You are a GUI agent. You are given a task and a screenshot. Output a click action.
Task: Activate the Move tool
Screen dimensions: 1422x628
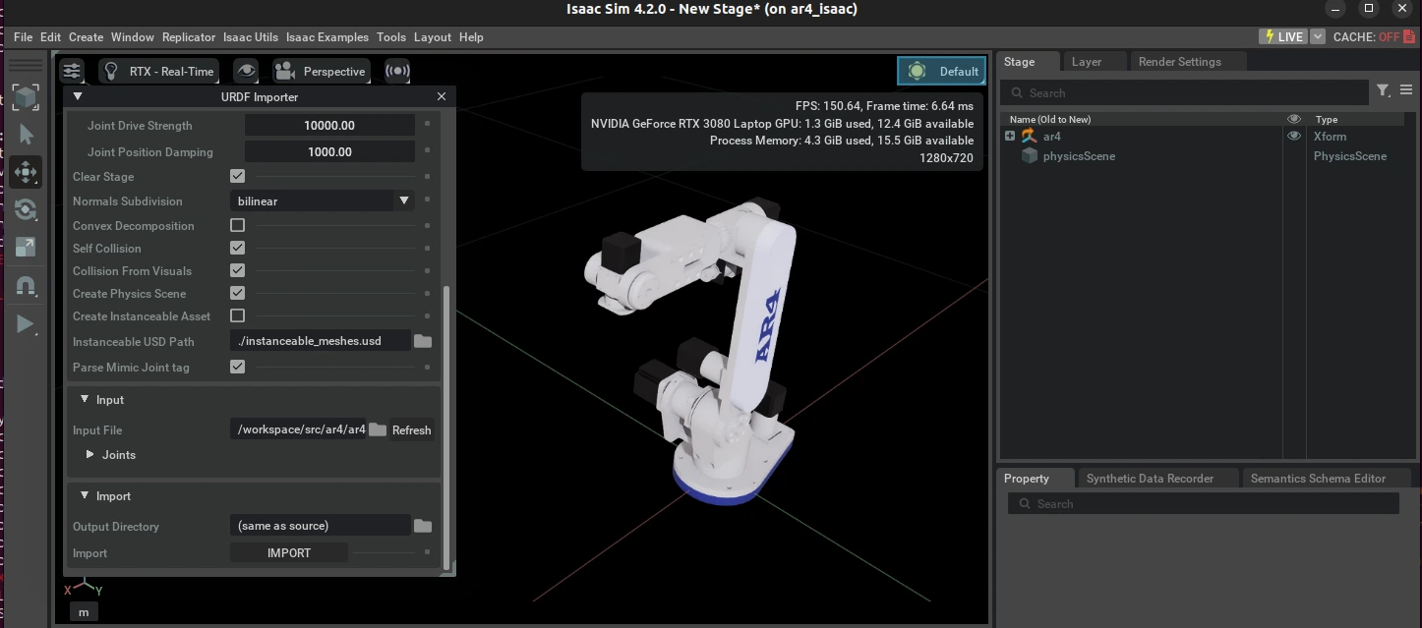coord(26,172)
